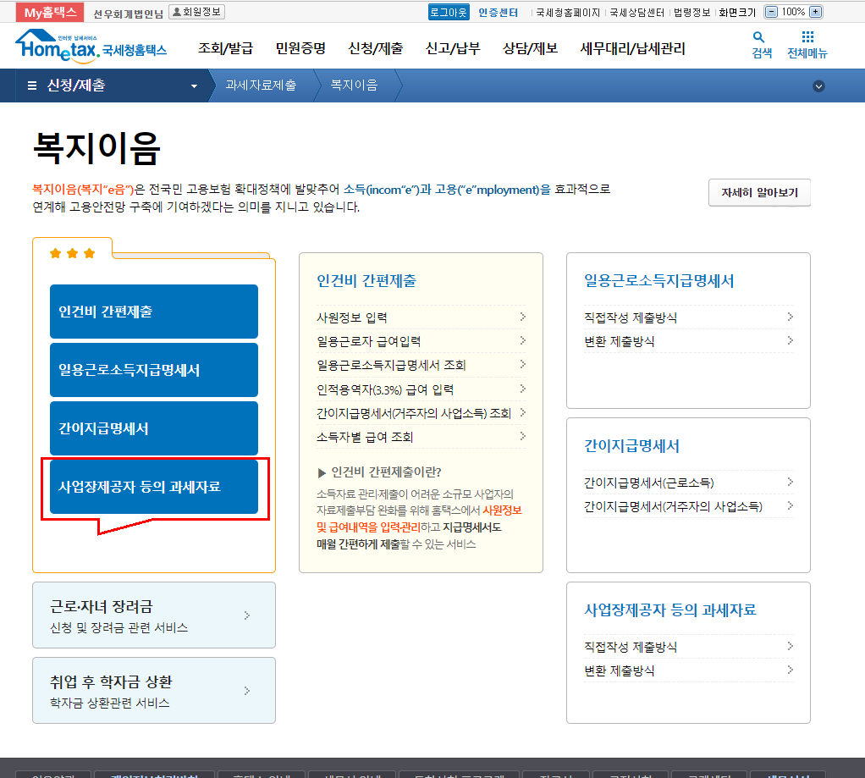
Task: Open 사원정보 입력 link
Action: point(351,317)
